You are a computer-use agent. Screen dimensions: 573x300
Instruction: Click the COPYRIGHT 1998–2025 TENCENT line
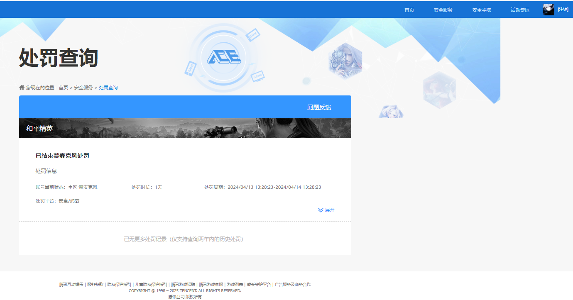185,291
